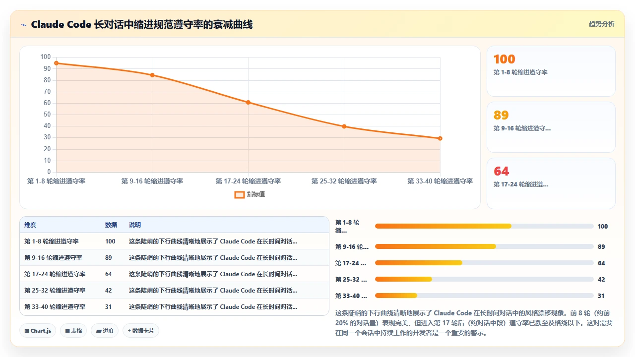635x357 pixels.
Task: Click the value 42 beside the progress bars
Action: coord(601,280)
